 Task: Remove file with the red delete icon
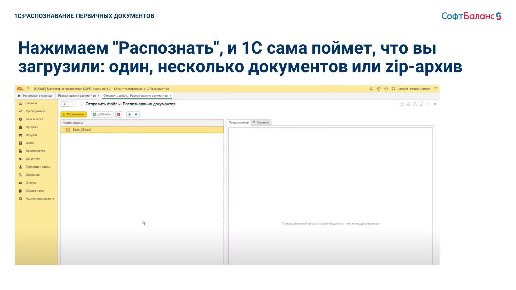[x=119, y=114]
